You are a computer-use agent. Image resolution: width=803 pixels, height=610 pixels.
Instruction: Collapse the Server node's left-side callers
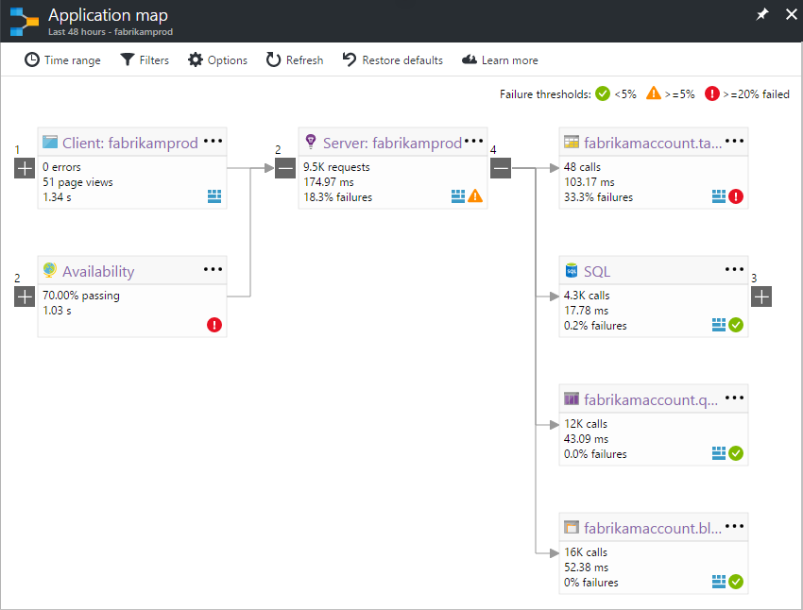point(285,168)
